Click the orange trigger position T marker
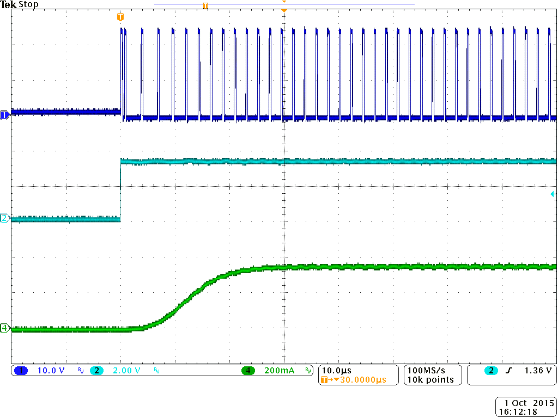 click(x=120, y=17)
